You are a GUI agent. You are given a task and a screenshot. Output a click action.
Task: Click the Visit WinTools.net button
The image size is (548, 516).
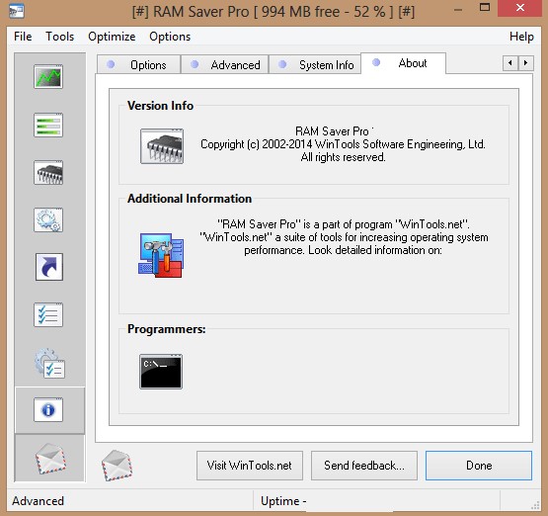[250, 466]
